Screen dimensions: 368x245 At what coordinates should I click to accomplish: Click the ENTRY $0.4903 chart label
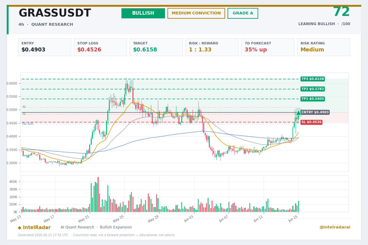[315, 112]
